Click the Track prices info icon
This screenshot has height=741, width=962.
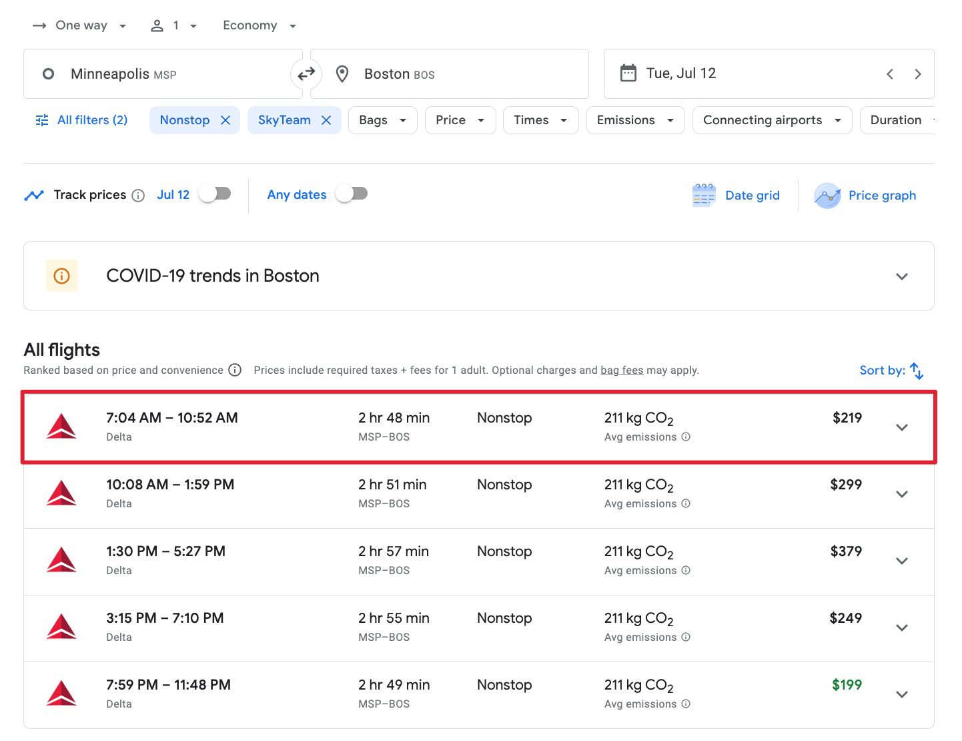(x=138, y=196)
